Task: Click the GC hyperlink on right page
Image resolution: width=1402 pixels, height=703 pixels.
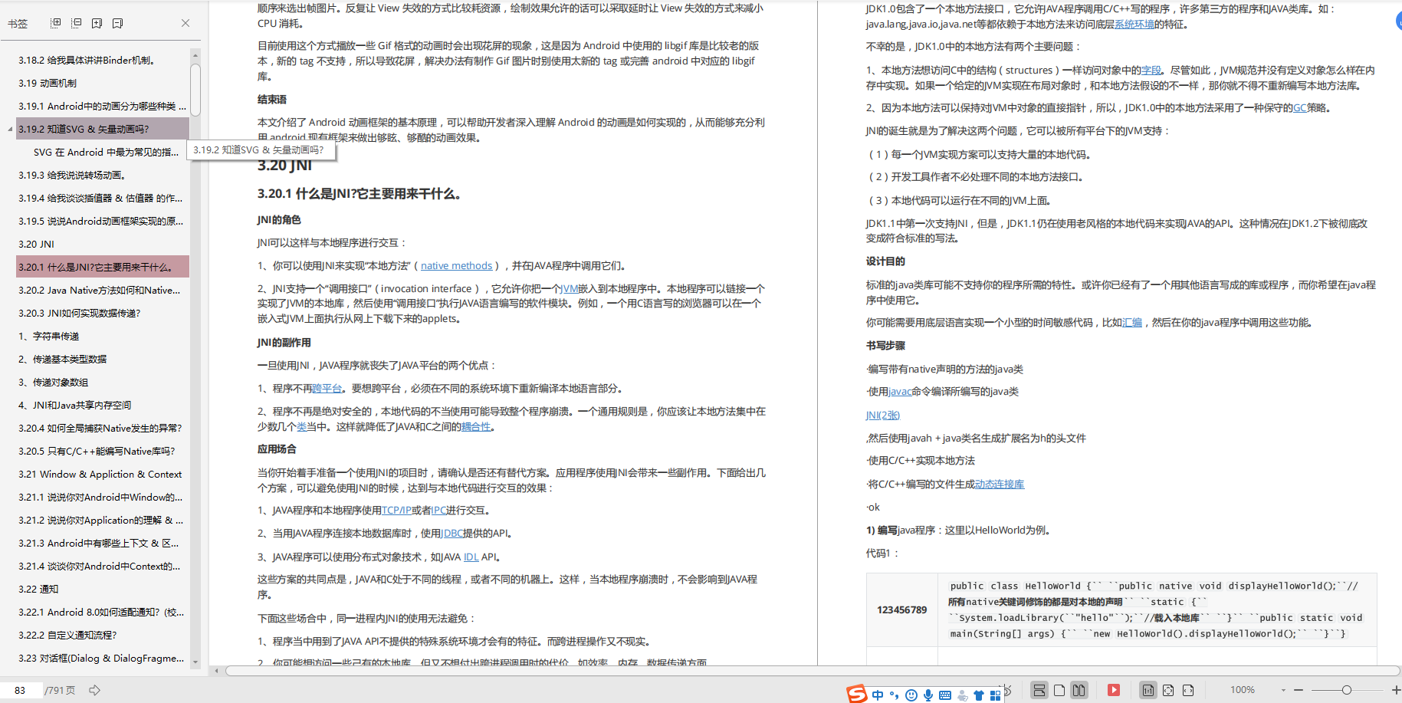Action: [1299, 107]
